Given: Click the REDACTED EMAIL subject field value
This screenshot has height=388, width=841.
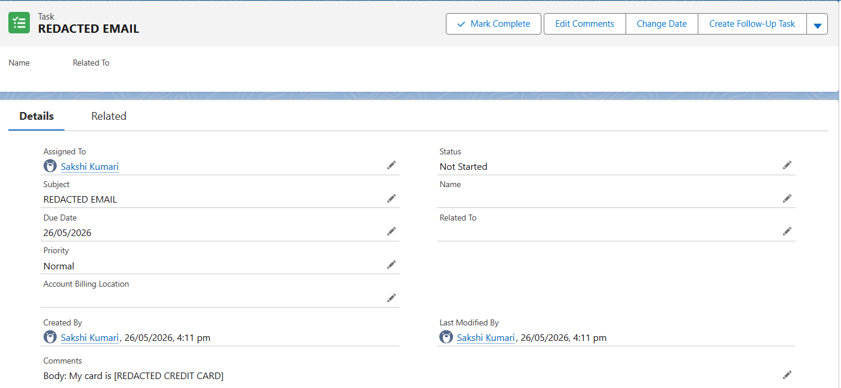Looking at the screenshot, I should coord(80,200).
